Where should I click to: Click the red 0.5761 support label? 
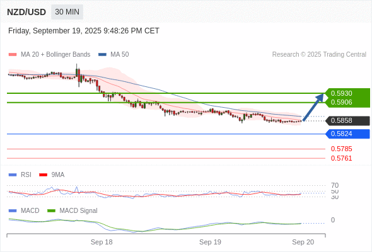tap(341, 158)
